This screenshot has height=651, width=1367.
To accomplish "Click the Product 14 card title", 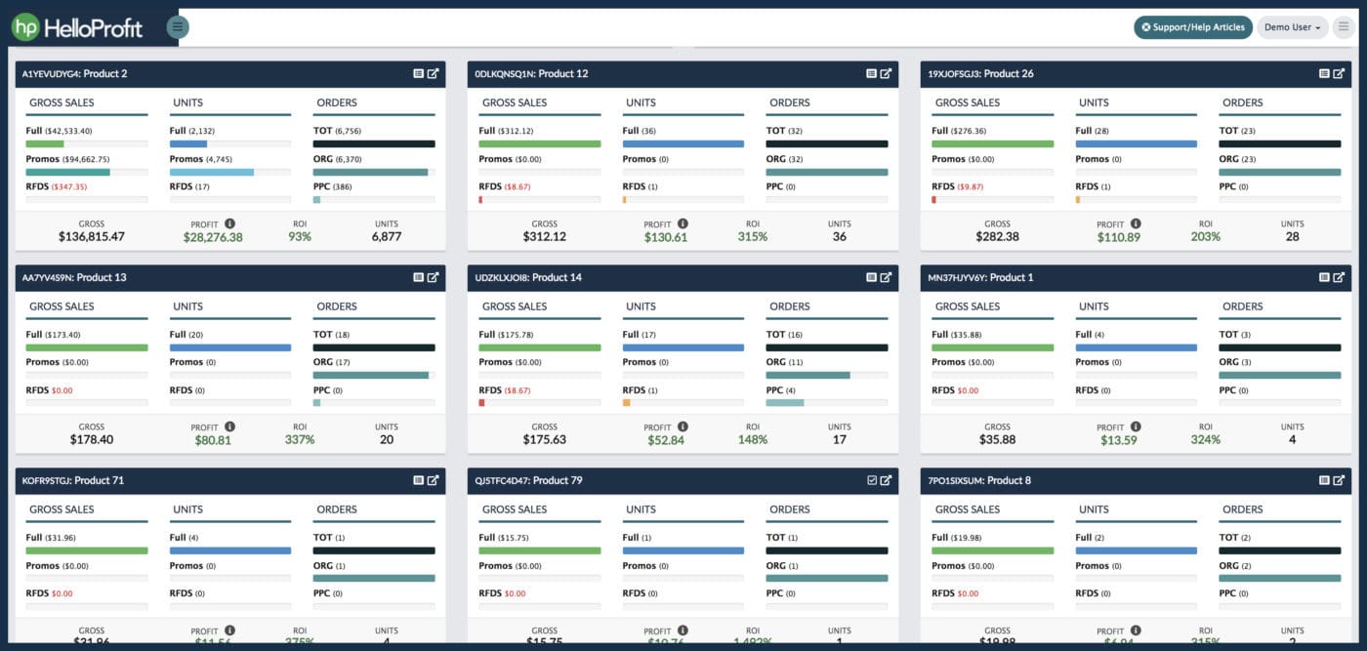I will (x=528, y=277).
